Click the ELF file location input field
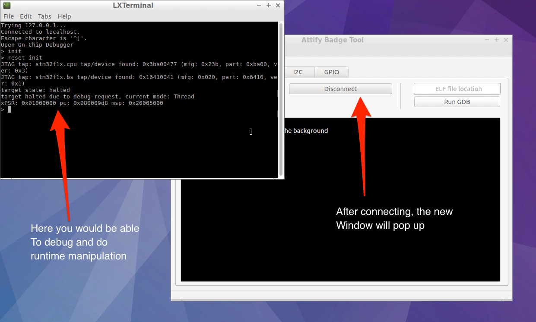This screenshot has height=322, width=536. (457, 88)
